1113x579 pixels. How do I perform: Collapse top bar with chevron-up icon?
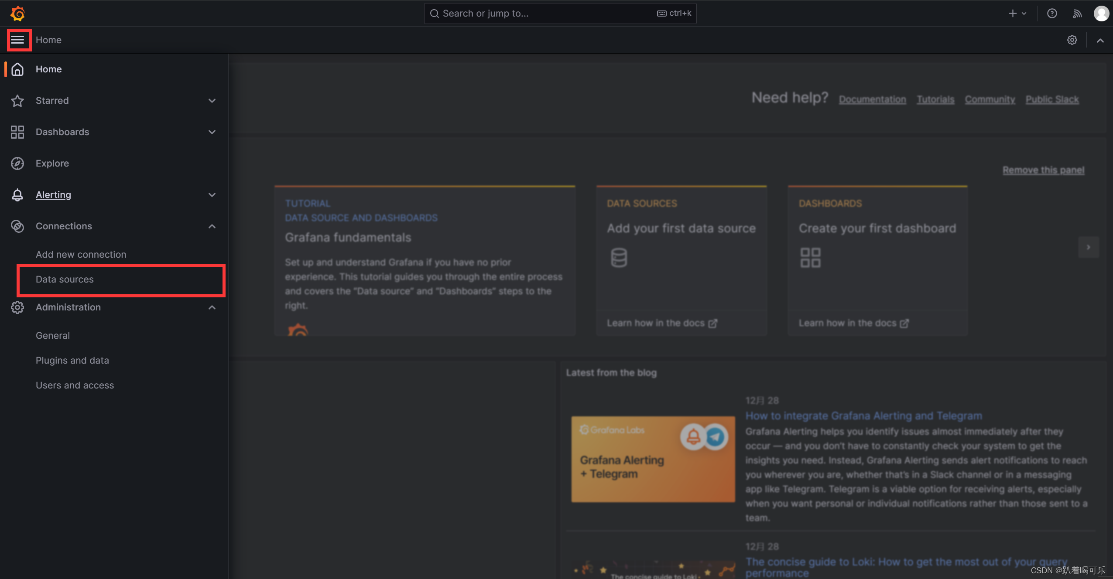point(1100,40)
